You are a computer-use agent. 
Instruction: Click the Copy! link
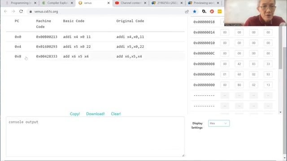[75, 114]
